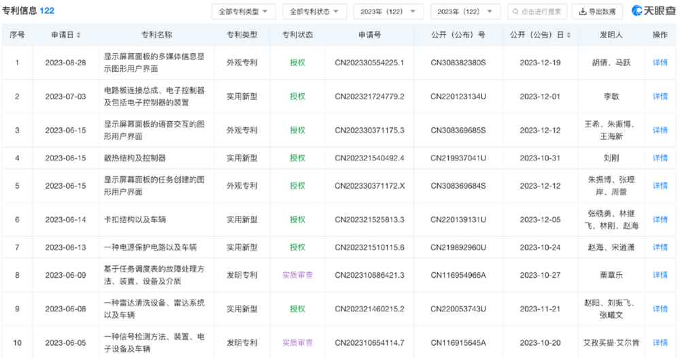Select application number CN202321510115.6

369,247
